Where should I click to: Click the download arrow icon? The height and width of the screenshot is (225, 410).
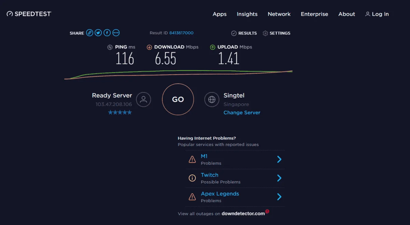tap(149, 47)
